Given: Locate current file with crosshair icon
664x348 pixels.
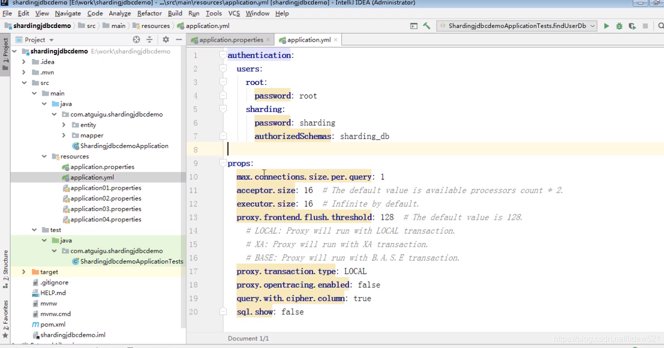Looking at the screenshot, I should 136,40.
